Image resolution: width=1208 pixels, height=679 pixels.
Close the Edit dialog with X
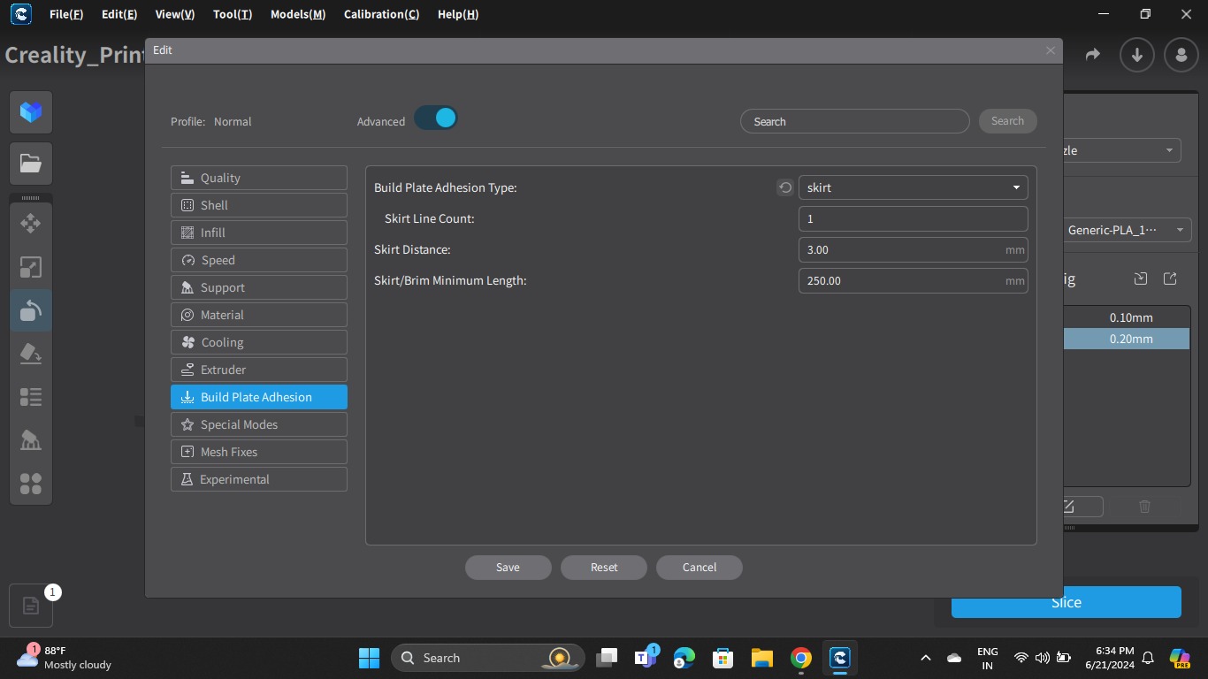[x=1051, y=50]
